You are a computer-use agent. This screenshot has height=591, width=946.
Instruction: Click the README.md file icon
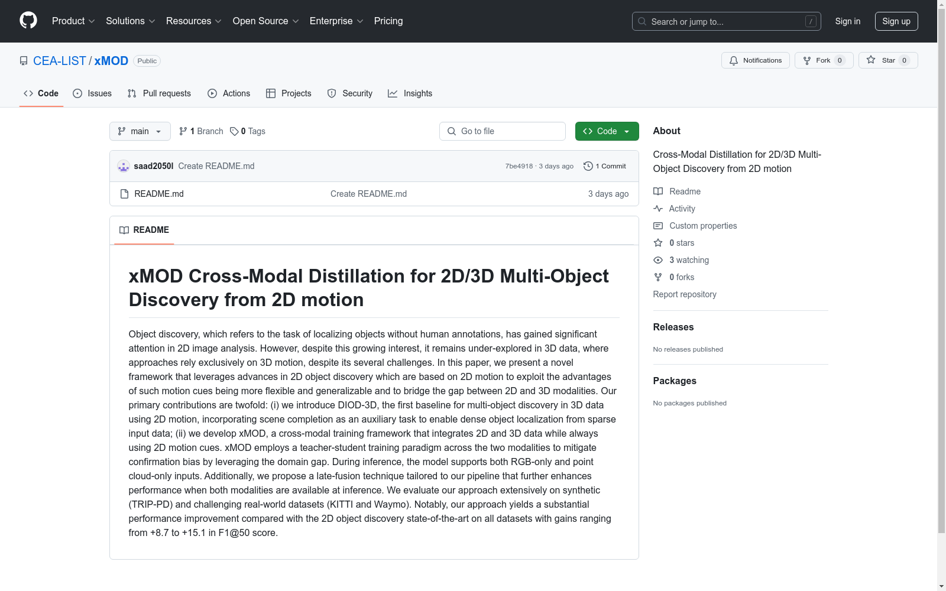point(124,194)
